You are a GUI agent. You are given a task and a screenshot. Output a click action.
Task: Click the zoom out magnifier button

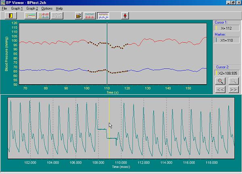233,81
